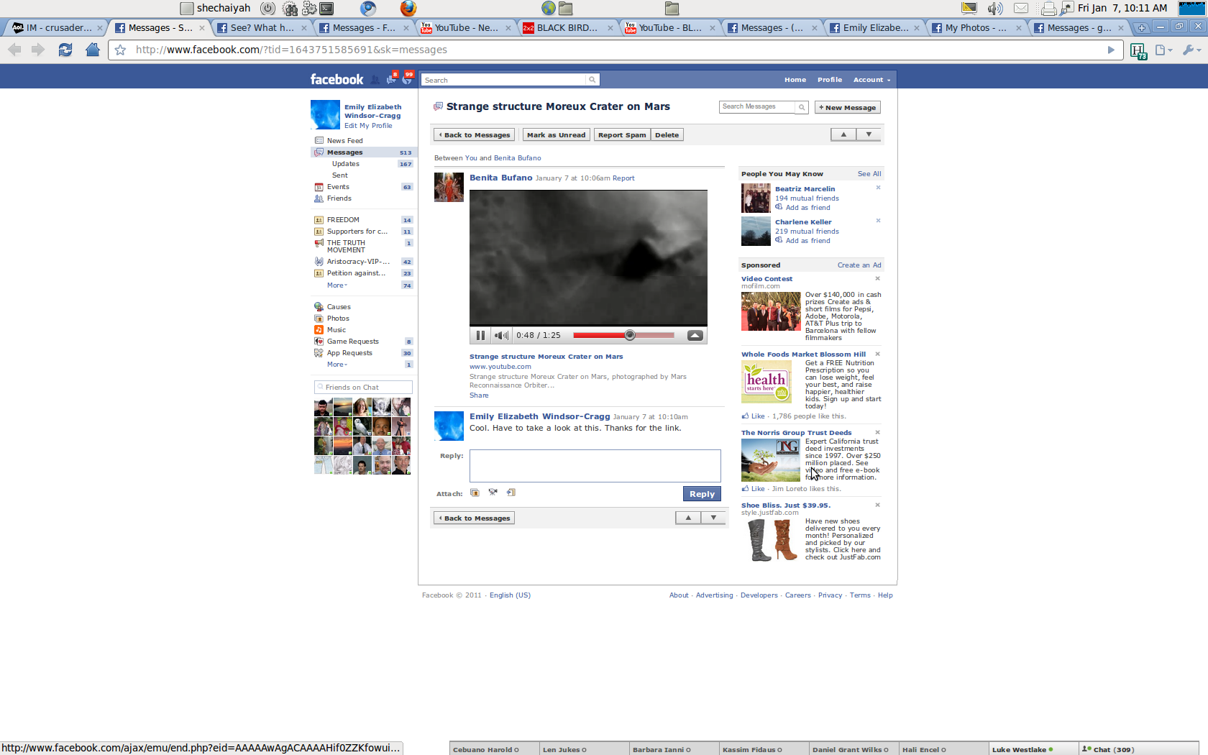1208x755 pixels.
Task: Switch to IM - crusader tab
Action: click(58, 28)
